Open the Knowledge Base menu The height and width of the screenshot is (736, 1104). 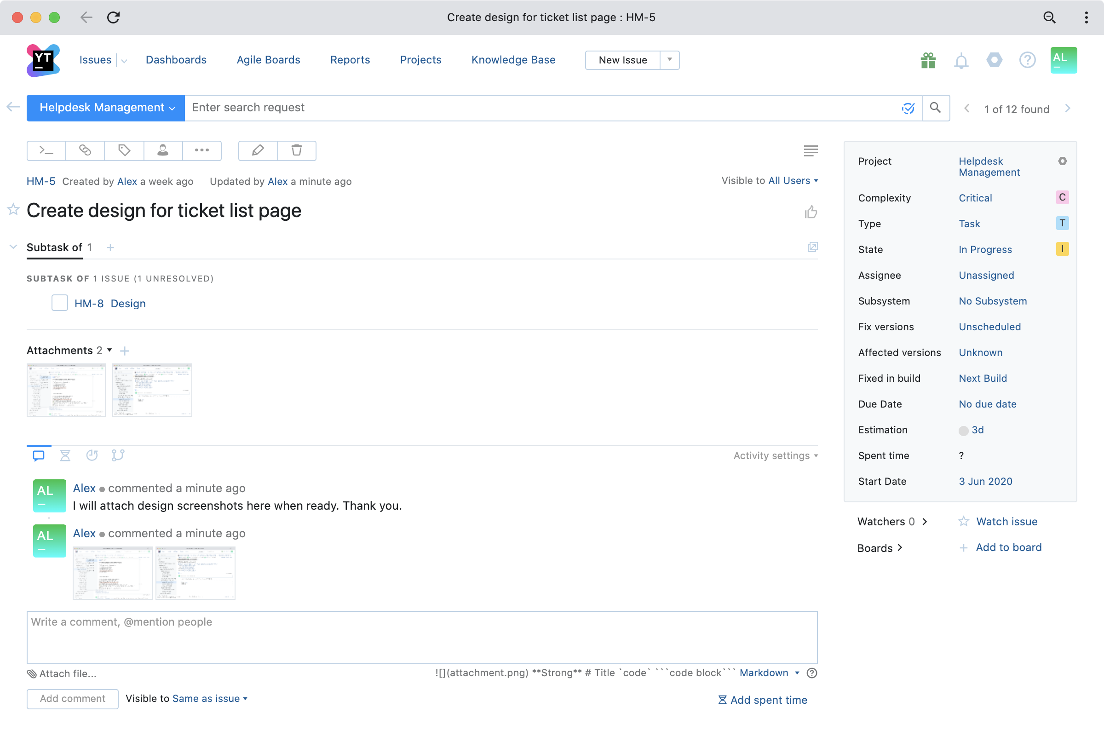[513, 60]
